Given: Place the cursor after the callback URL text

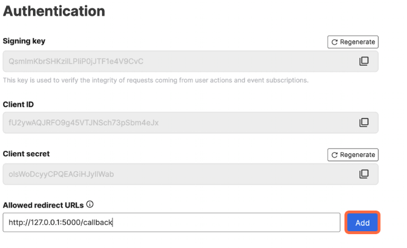Looking at the screenshot, I should [112, 223].
